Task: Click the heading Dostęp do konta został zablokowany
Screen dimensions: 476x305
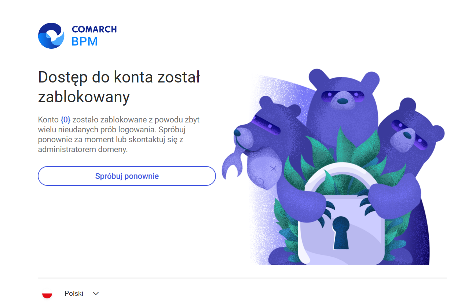Action: pos(119,87)
